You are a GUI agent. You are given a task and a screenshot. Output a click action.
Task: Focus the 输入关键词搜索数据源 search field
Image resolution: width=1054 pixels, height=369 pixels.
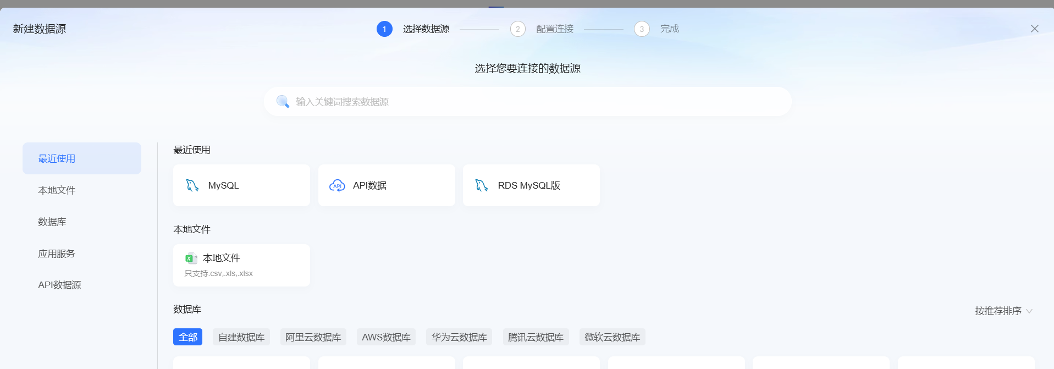point(528,101)
